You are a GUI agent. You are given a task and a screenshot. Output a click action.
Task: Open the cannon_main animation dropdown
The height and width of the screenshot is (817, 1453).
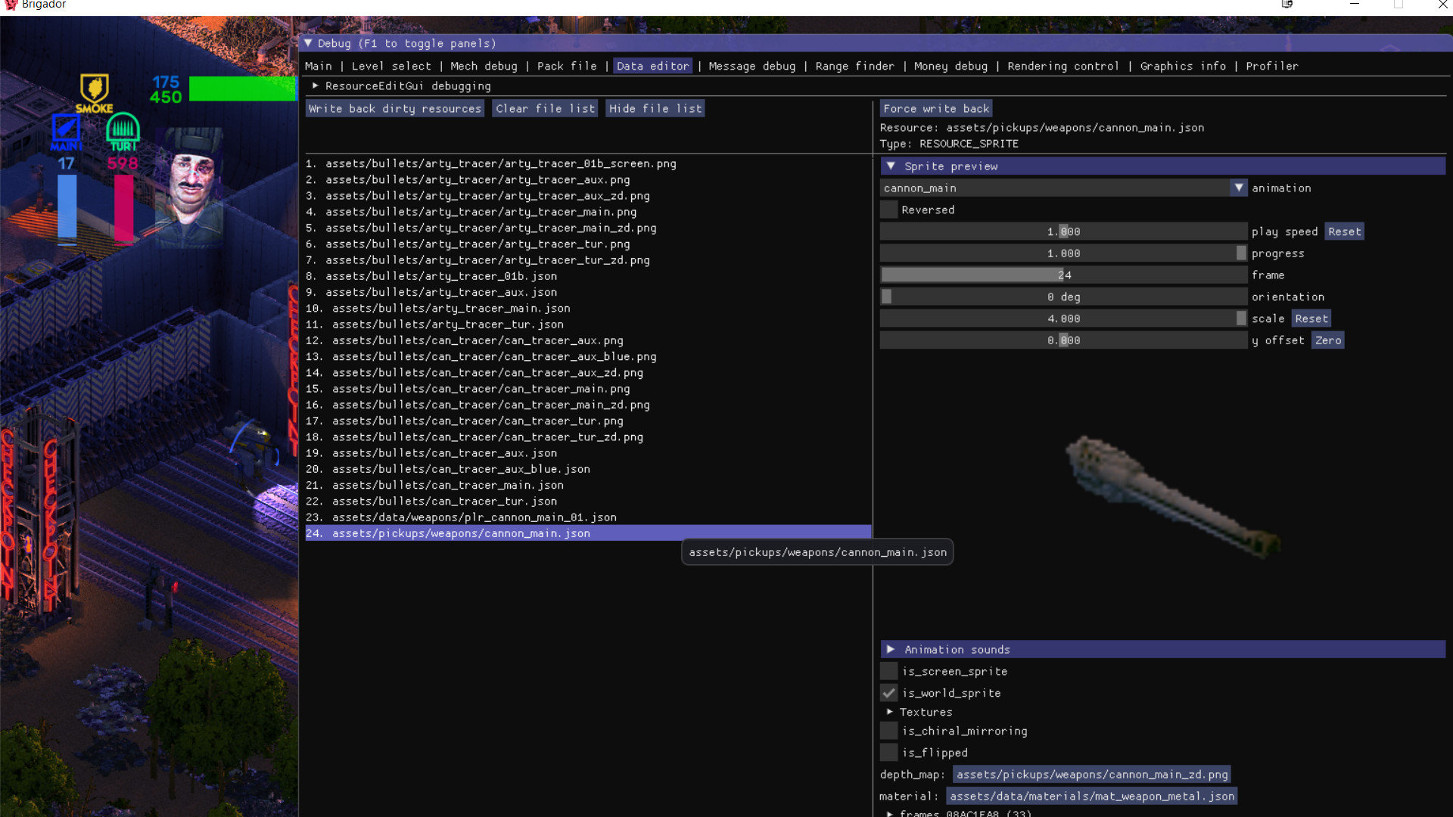click(x=1239, y=188)
